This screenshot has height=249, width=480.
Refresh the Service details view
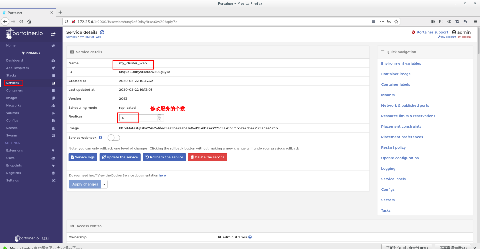(x=102, y=32)
